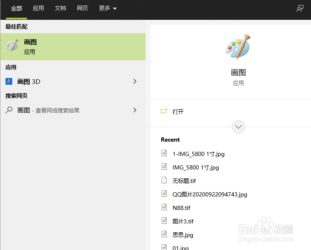The image size is (311, 250).
Task: Expand more actions with circular chevron
Action: pyautogui.click(x=238, y=127)
